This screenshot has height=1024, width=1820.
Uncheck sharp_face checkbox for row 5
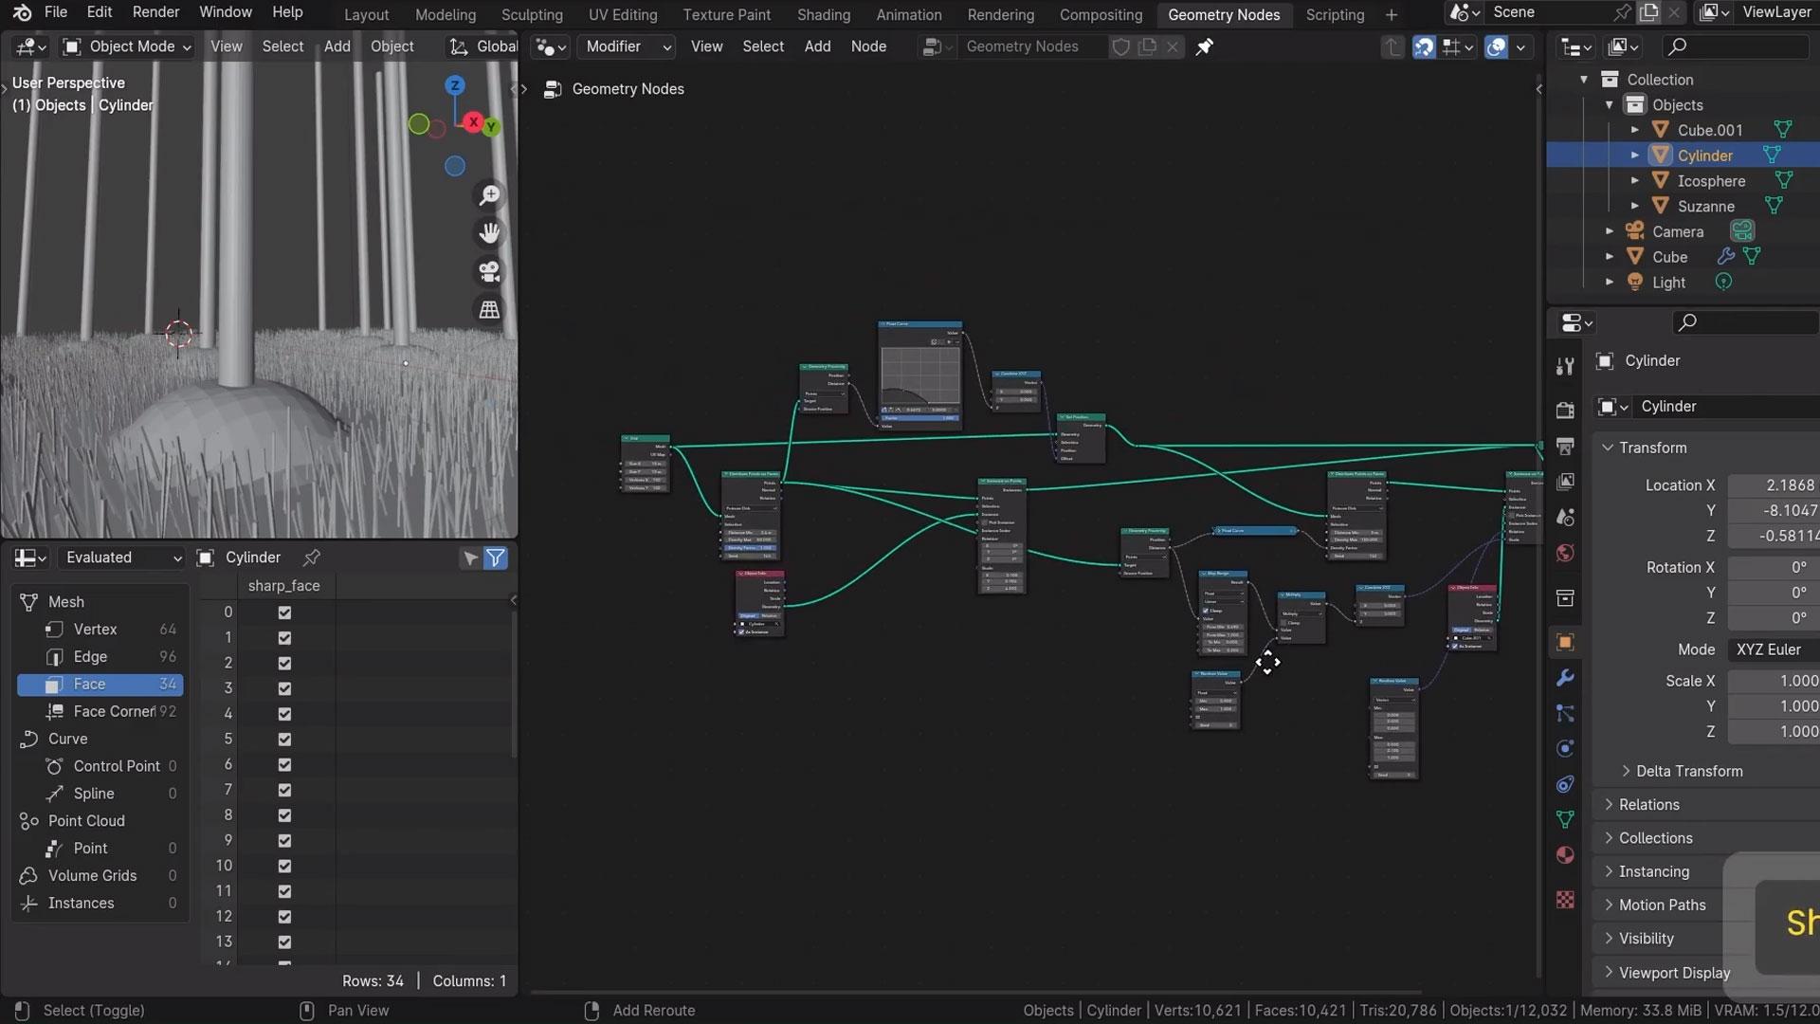284,740
